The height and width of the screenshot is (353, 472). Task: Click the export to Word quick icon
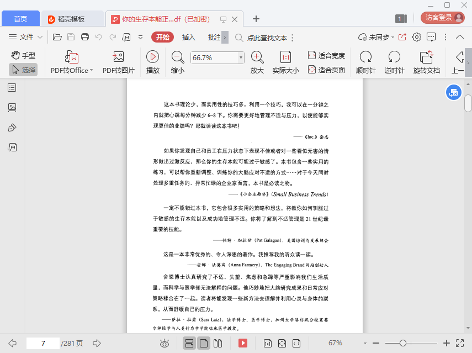pyautogui.click(x=126, y=37)
